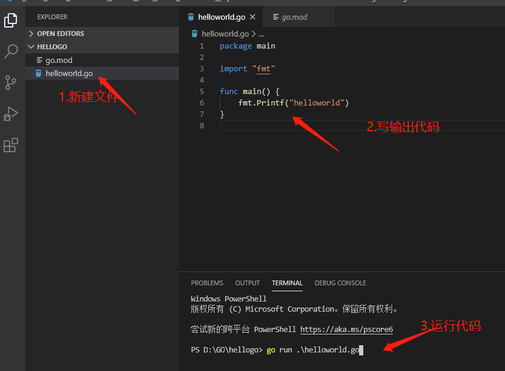Expand the OPEN EDITORS section

pyautogui.click(x=101, y=34)
